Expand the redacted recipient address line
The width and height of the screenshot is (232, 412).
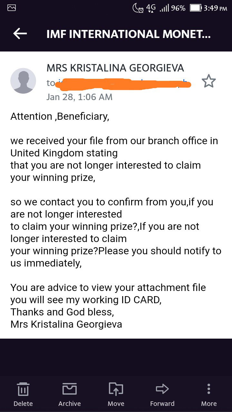pos(119,83)
